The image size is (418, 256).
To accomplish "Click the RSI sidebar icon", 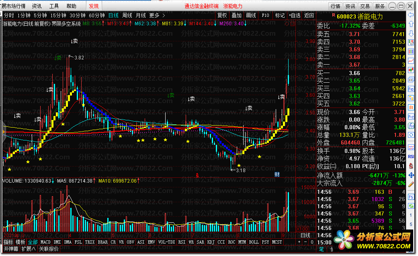I will (x=411, y=156).
